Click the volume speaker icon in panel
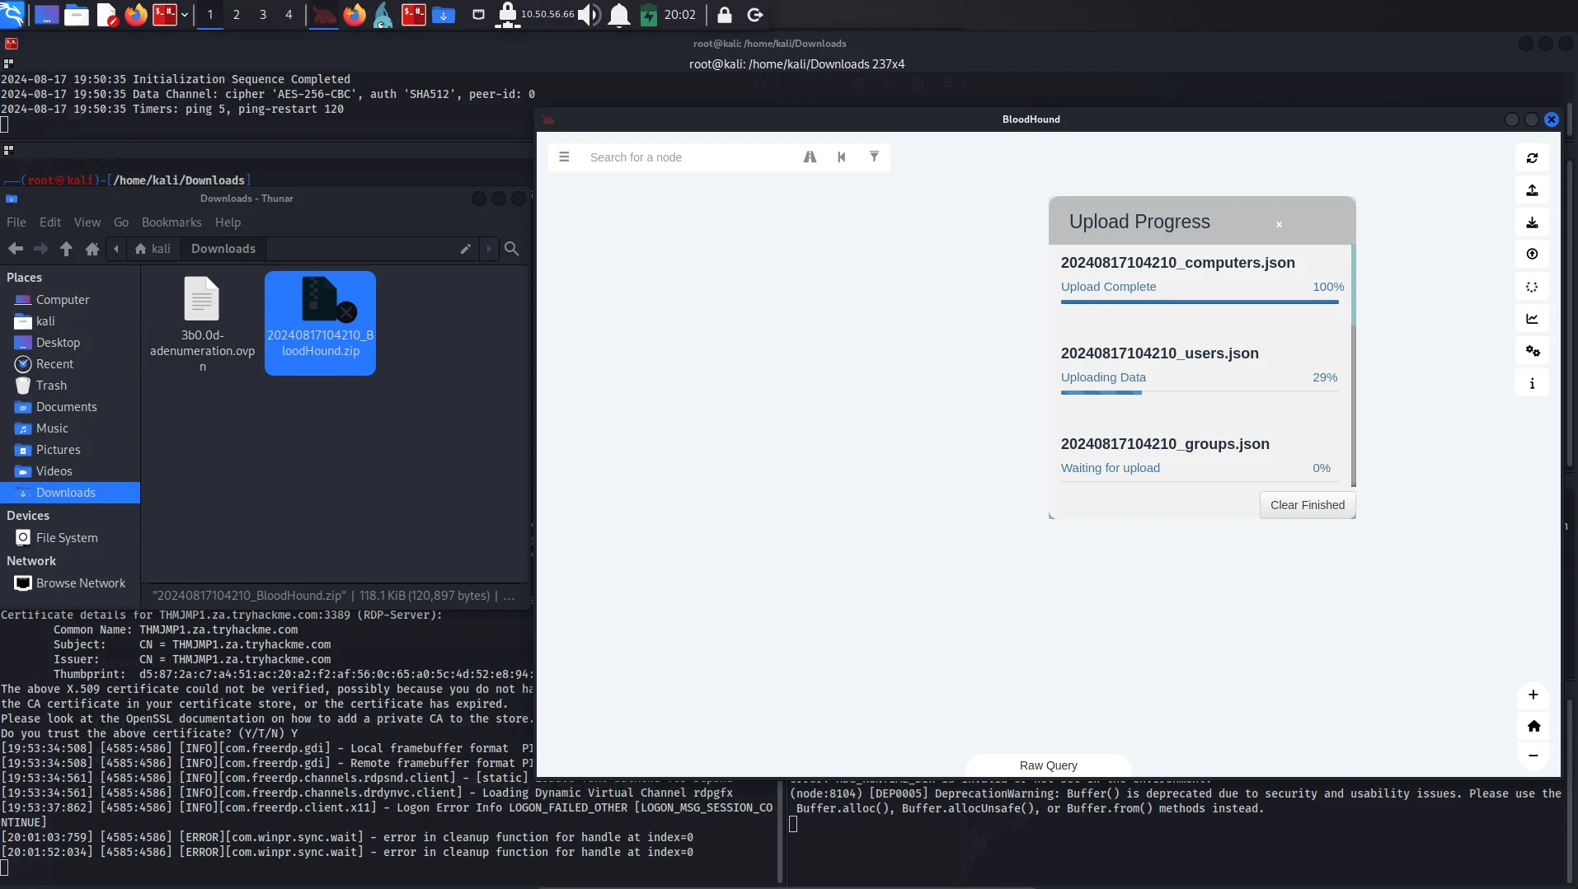The image size is (1578, 889). (589, 15)
